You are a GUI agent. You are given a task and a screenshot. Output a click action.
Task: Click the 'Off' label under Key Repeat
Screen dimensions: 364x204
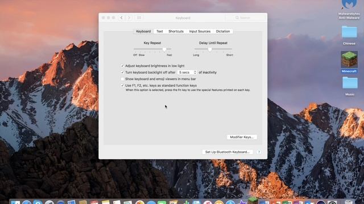(135, 55)
